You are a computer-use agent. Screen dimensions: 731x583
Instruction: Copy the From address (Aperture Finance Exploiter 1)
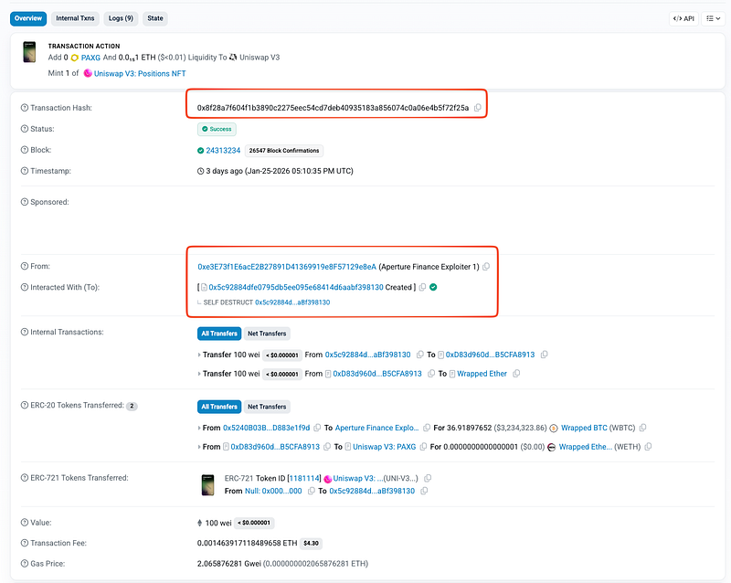(486, 267)
